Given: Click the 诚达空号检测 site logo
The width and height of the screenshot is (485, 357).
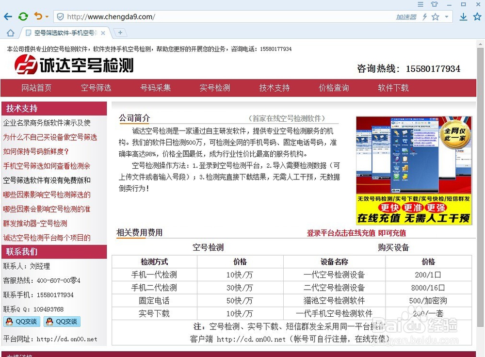Looking at the screenshot, I should point(74,65).
